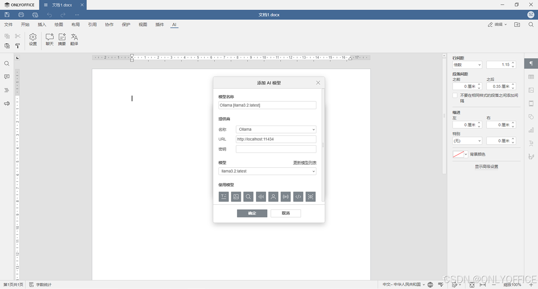Switch to the 开始 tab
538x289 pixels.
tap(25, 25)
